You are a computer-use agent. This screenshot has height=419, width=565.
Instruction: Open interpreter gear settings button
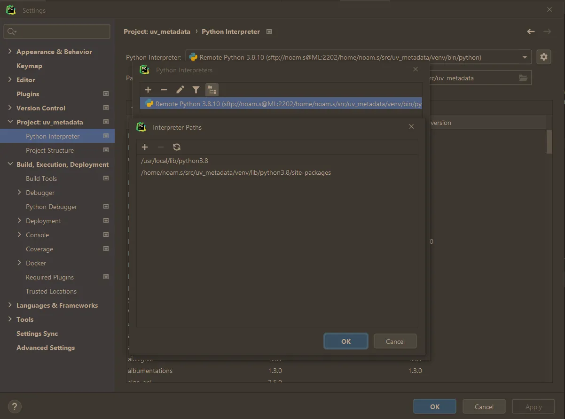[544, 57]
